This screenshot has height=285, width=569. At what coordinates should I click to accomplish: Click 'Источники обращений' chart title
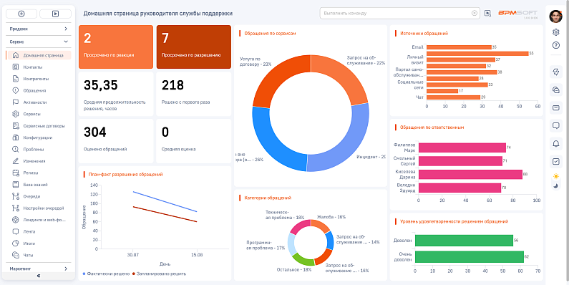[x=424, y=34]
